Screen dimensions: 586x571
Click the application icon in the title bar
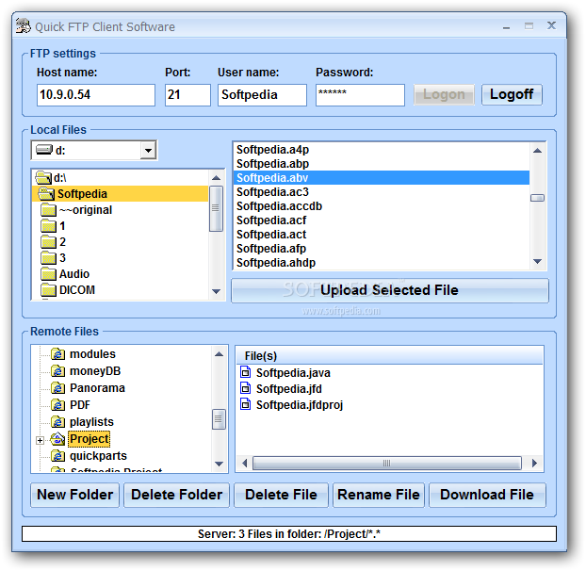[24, 26]
